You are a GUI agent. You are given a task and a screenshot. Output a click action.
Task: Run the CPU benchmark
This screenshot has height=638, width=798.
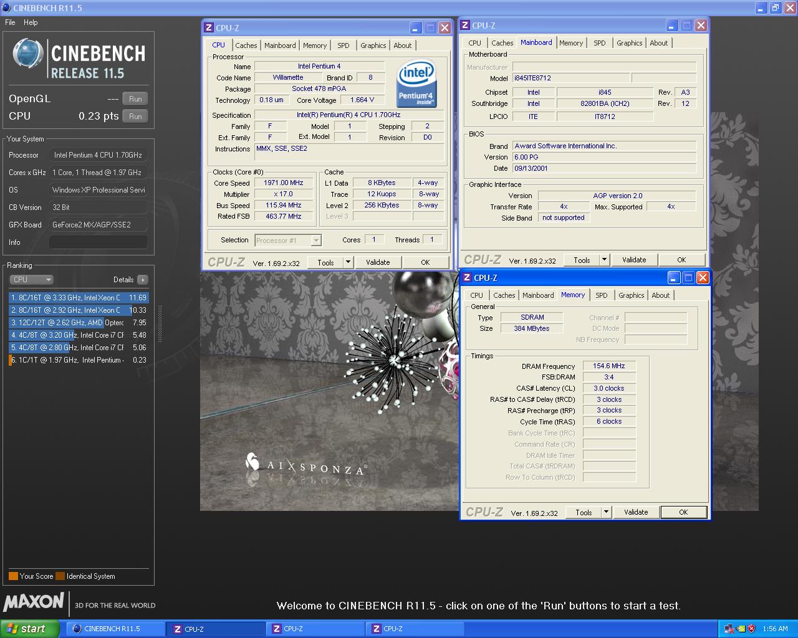tap(135, 117)
